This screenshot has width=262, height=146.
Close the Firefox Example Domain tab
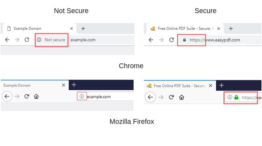tap(63, 85)
